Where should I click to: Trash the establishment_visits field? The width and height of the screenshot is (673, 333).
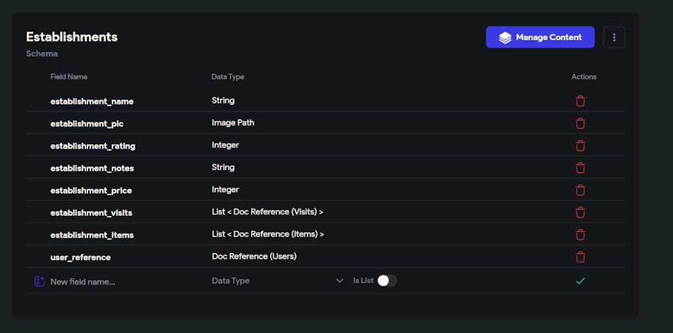tap(580, 212)
